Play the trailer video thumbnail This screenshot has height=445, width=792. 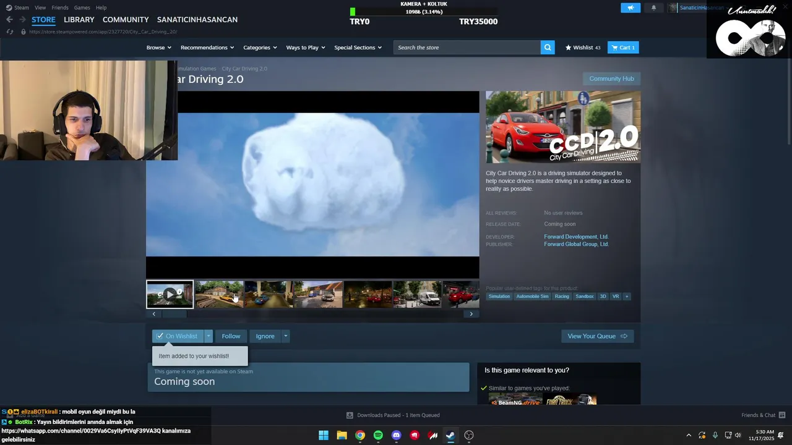[x=170, y=294]
